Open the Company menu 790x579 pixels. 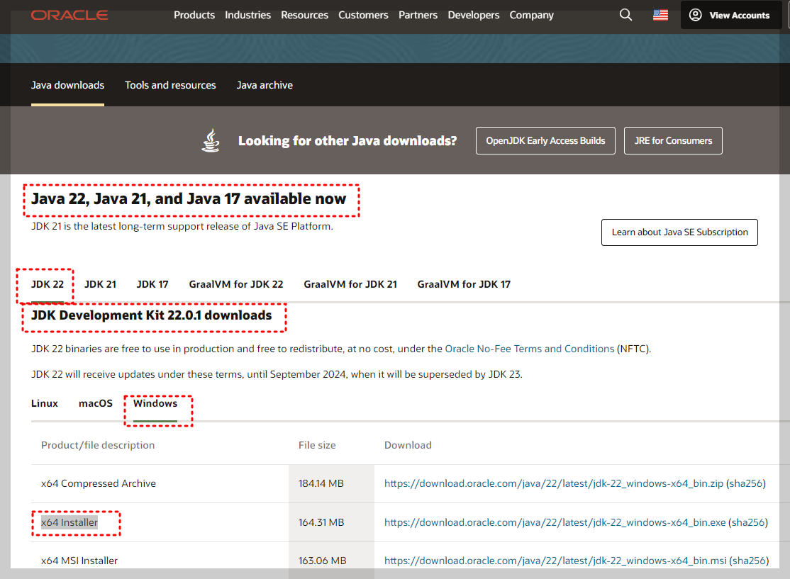(531, 15)
